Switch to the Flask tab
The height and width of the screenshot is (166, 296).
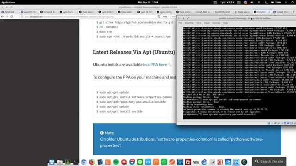click(242, 12)
